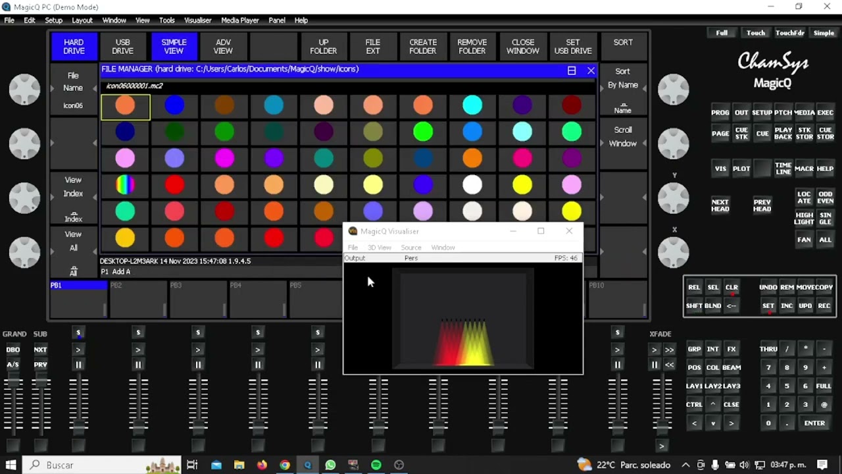Click the Next Head button

pyautogui.click(x=720, y=206)
